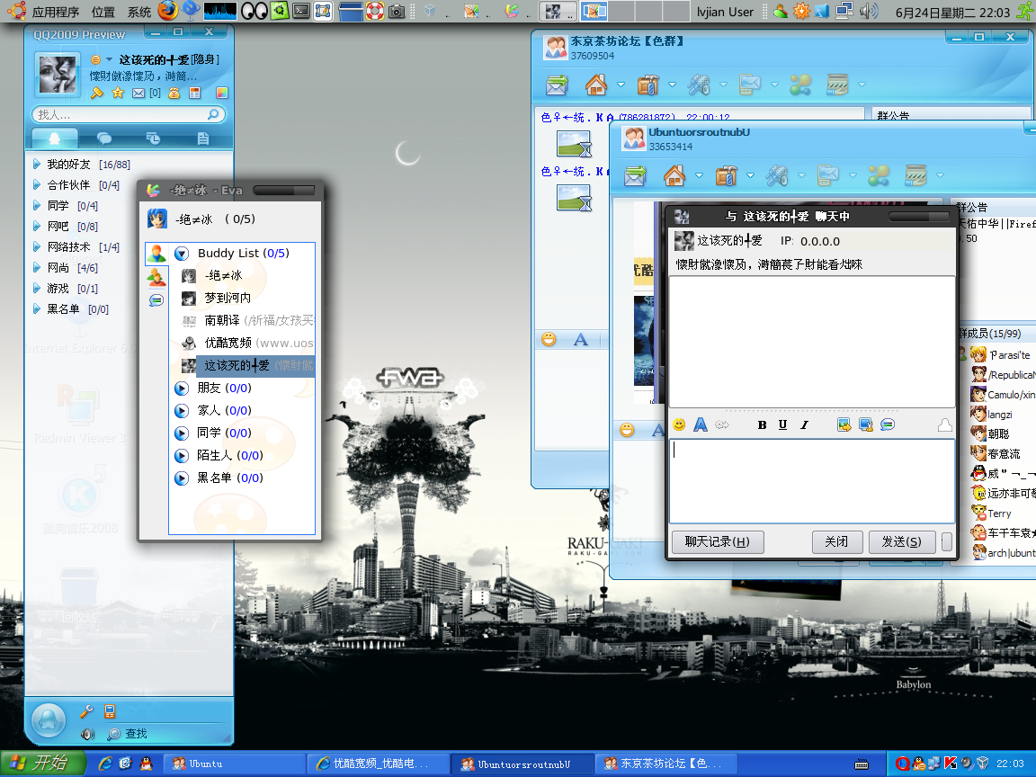Open QQ2009 status dropdown arrow near nickname
1036x777 pixels.
pos(109,59)
